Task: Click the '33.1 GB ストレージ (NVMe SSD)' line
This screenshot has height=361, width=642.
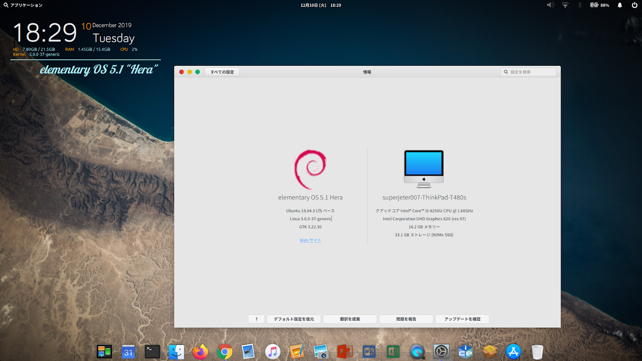Action: point(424,235)
